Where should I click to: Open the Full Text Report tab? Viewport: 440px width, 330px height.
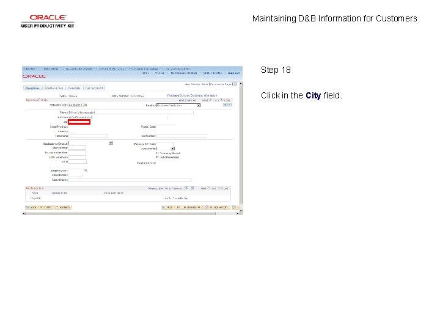[94, 88]
